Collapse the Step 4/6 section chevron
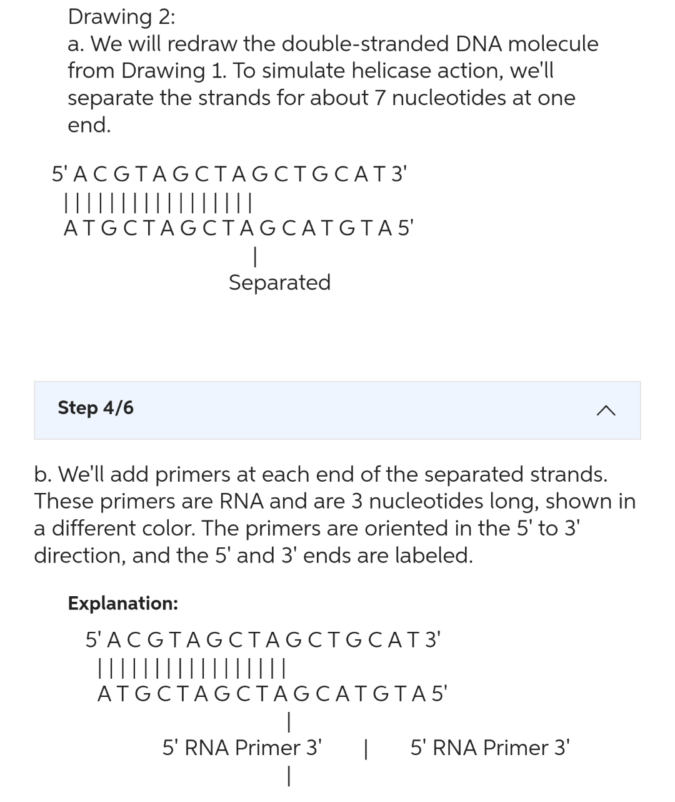Image resolution: width=675 pixels, height=802 pixels. 605,410
